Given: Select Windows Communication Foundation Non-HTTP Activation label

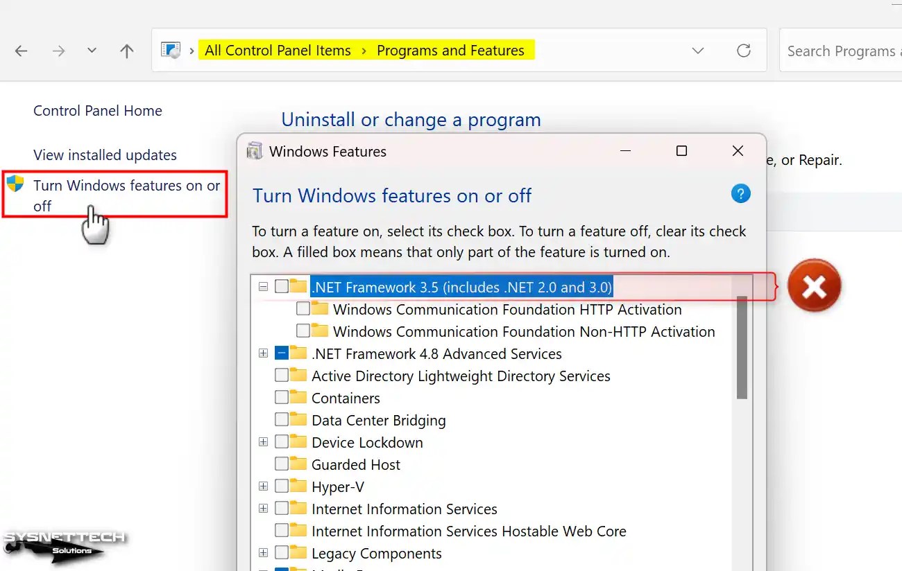Looking at the screenshot, I should (524, 331).
